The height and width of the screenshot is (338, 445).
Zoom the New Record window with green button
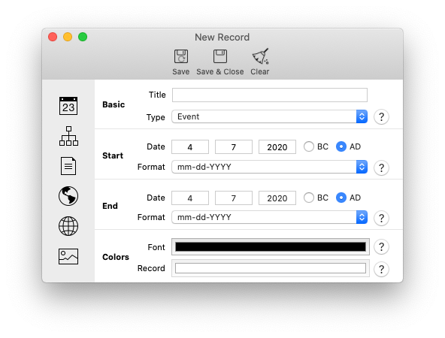83,37
